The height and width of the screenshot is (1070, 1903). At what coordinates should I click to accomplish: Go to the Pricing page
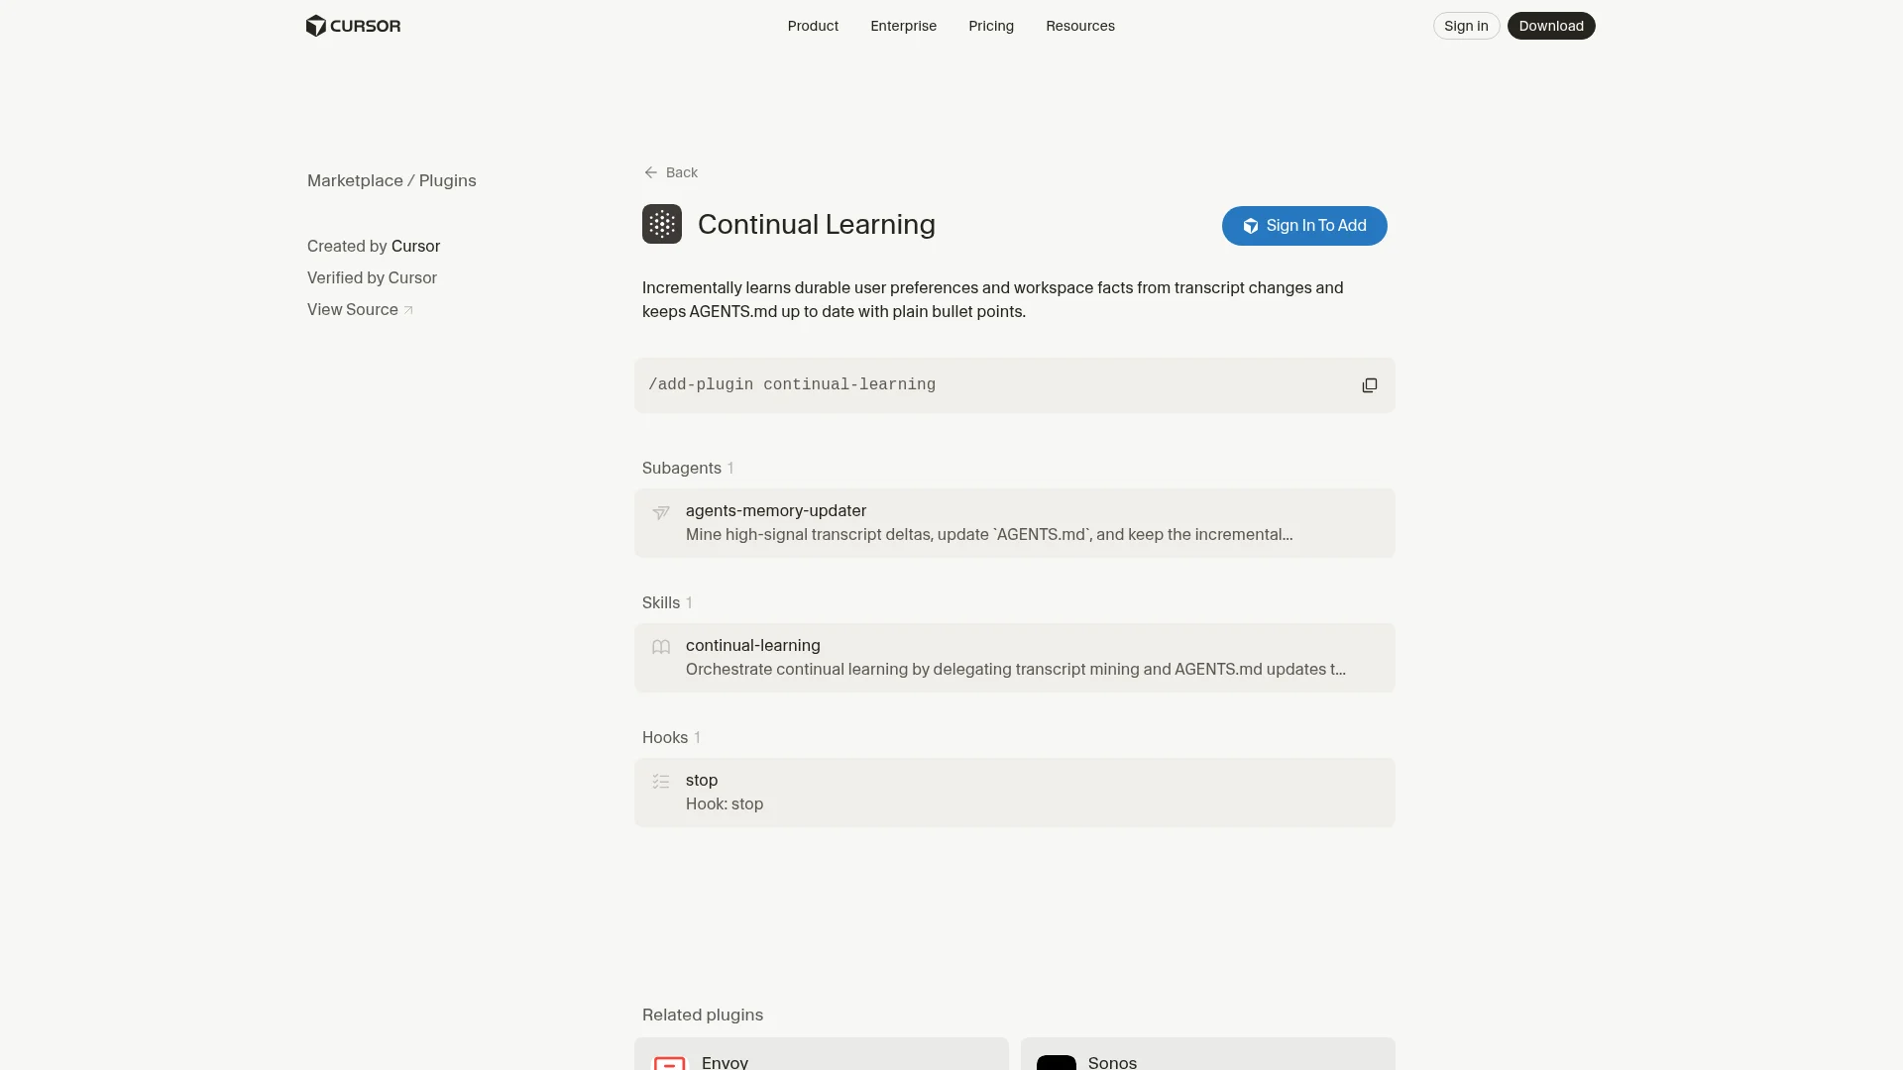point(991,26)
